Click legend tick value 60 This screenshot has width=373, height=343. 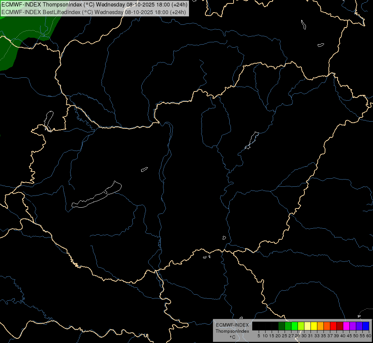[x=368, y=336]
